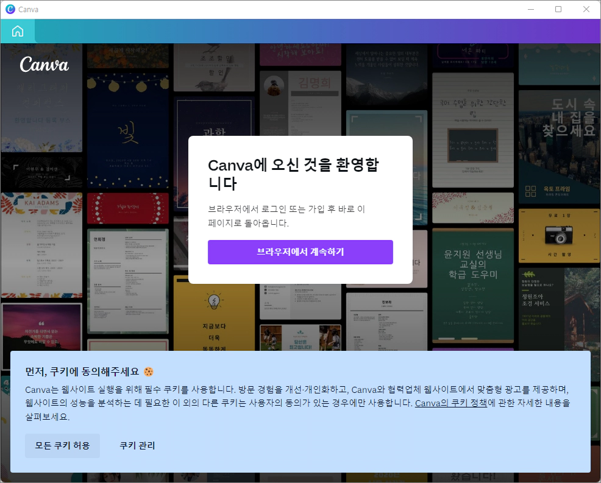Click the Home icon tab
Viewport: 601px width, 483px height.
tap(18, 31)
